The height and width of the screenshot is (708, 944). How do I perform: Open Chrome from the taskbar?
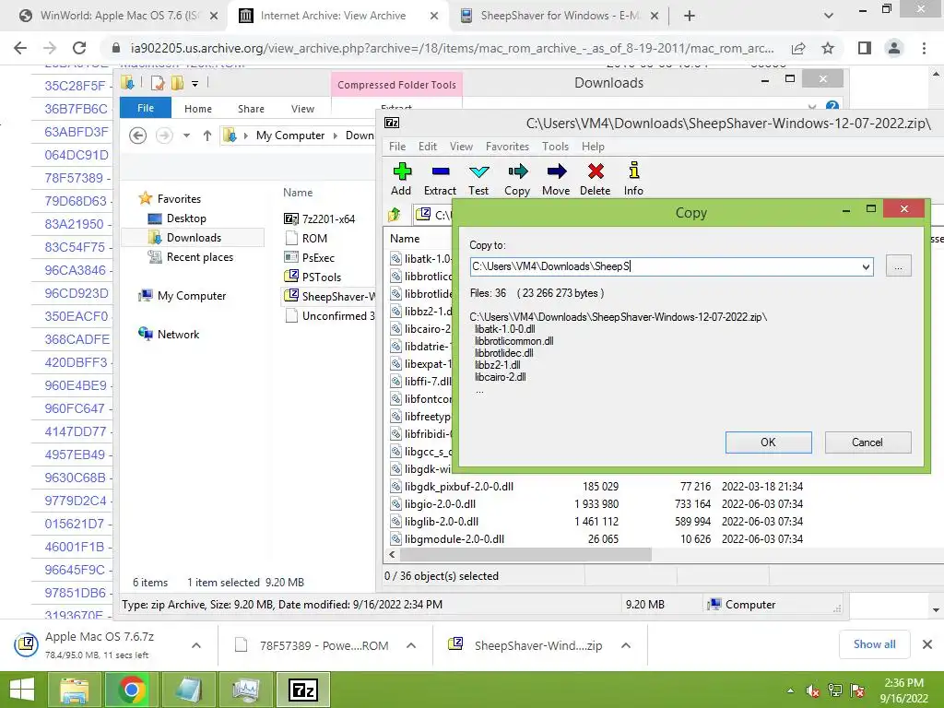[x=131, y=690]
